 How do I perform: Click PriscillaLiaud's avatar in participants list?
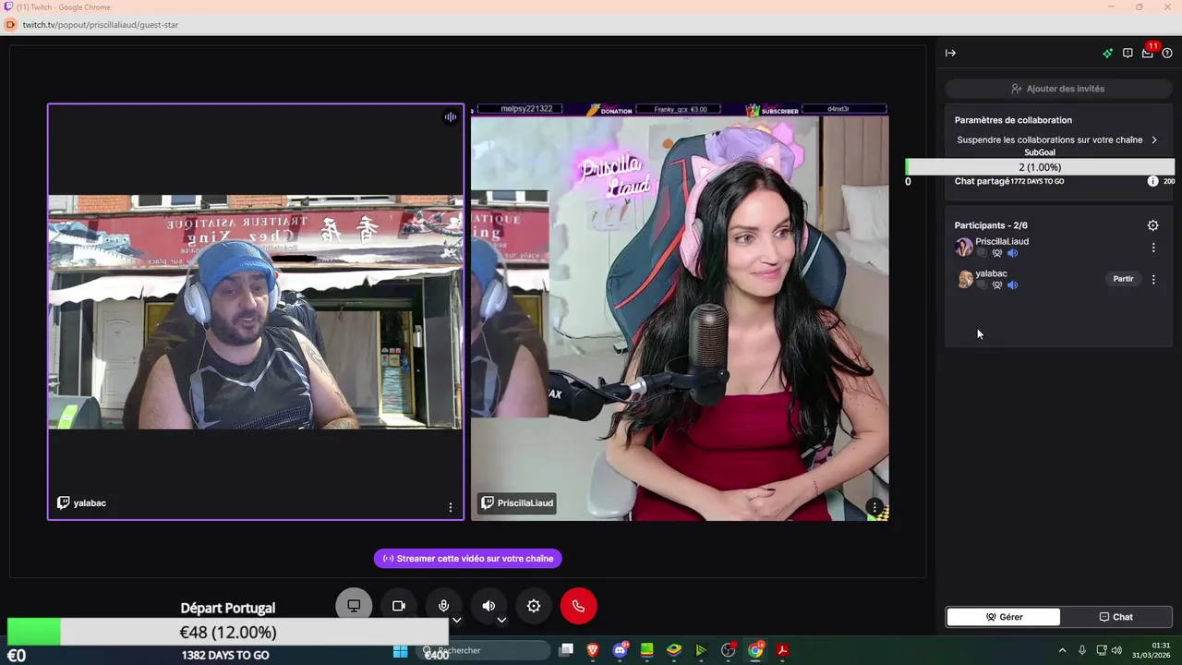point(964,247)
